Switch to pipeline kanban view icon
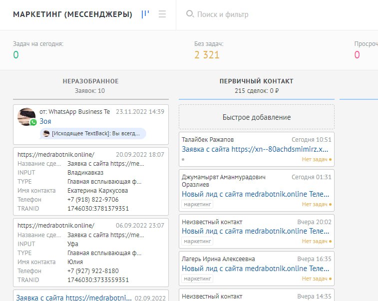The height and width of the screenshot is (301, 378). click(x=145, y=14)
